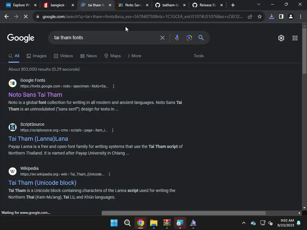Switch to Maps results
This screenshot has height=230, width=307.
(113, 56)
